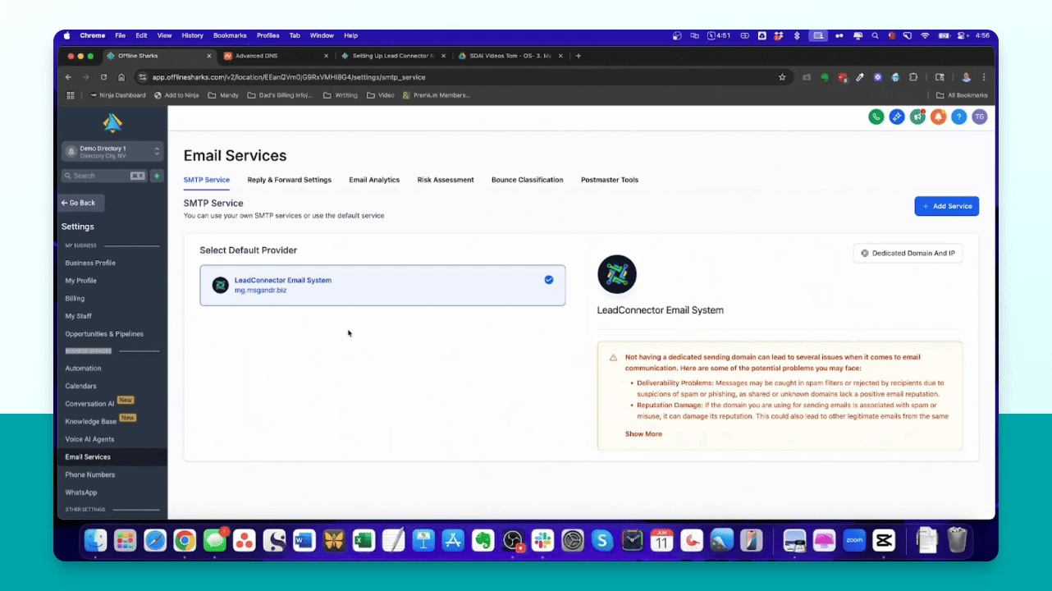The image size is (1052, 591).
Task: Go to My Staff settings
Action: 79,316
